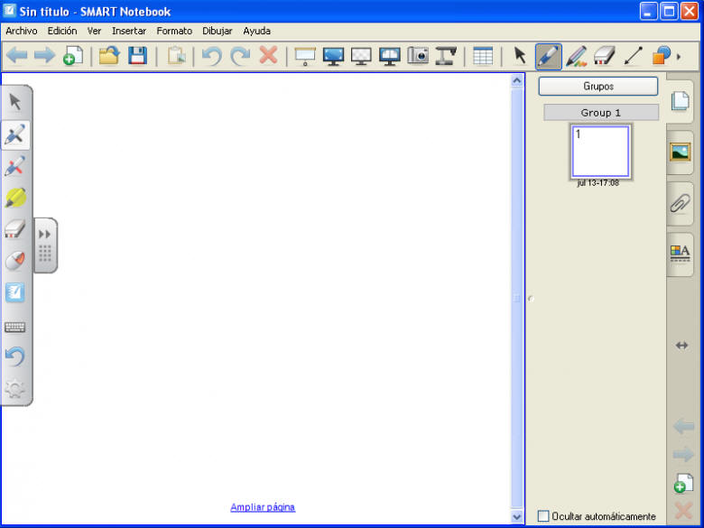
Task: Open the Page Sorter tab
Action: tap(681, 101)
